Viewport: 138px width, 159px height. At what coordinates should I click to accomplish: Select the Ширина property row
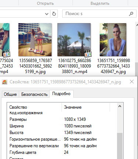coord(62,126)
